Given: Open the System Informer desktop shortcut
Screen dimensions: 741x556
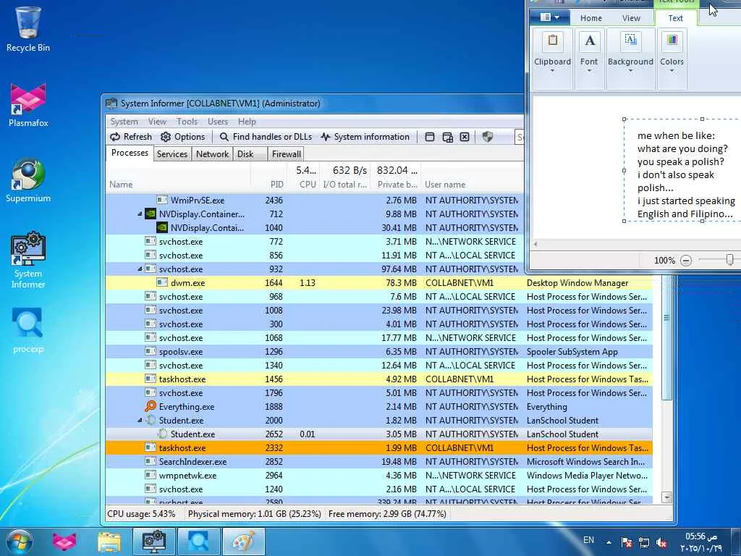Looking at the screenshot, I should [x=28, y=260].
